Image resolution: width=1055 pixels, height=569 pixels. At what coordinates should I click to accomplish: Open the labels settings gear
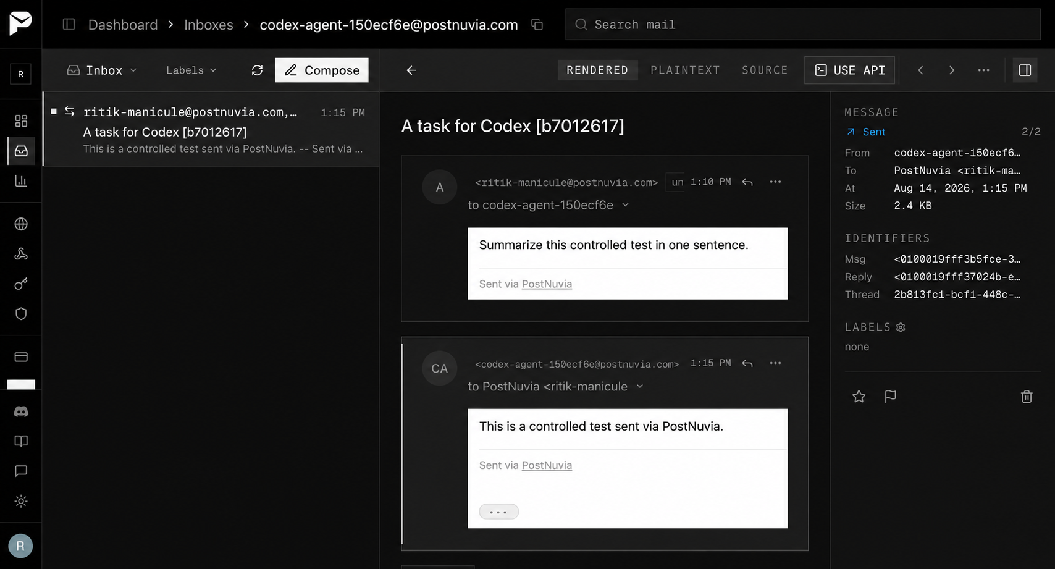[901, 327]
